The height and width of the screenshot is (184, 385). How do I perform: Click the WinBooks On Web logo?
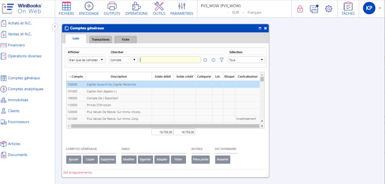22,8
